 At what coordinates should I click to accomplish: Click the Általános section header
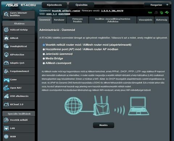(19, 23)
